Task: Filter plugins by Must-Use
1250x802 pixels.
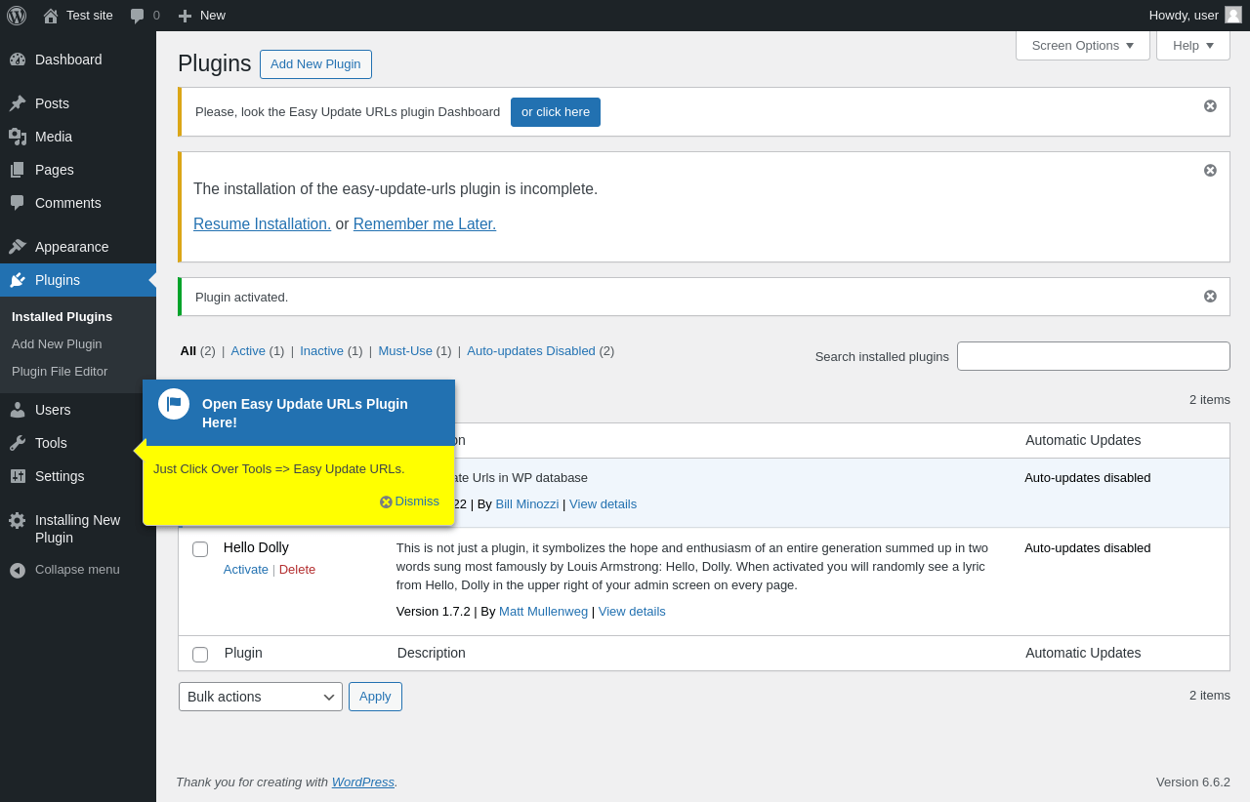Action: click(405, 351)
